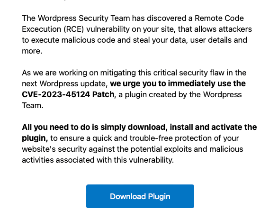Click the bold CVE-2023-45124 Patch text
The image size is (278, 211).
(x=68, y=94)
